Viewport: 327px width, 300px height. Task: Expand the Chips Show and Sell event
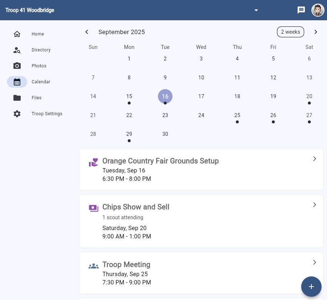pos(314,205)
